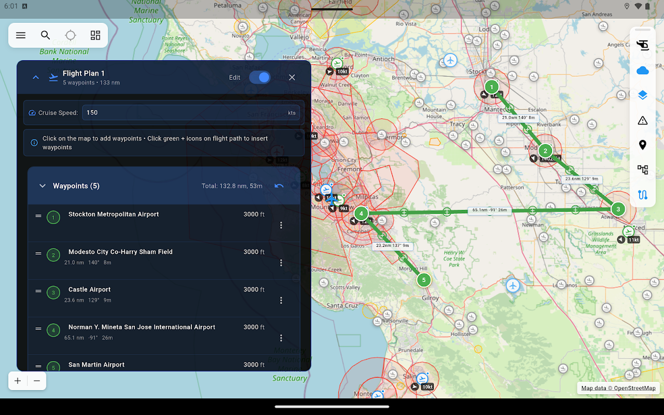Open the warning triangle alerts icon
Image resolution: width=664 pixels, height=415 pixels.
point(643,120)
